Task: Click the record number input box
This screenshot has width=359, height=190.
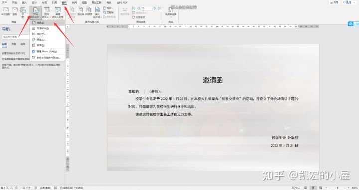Action: click(146, 8)
